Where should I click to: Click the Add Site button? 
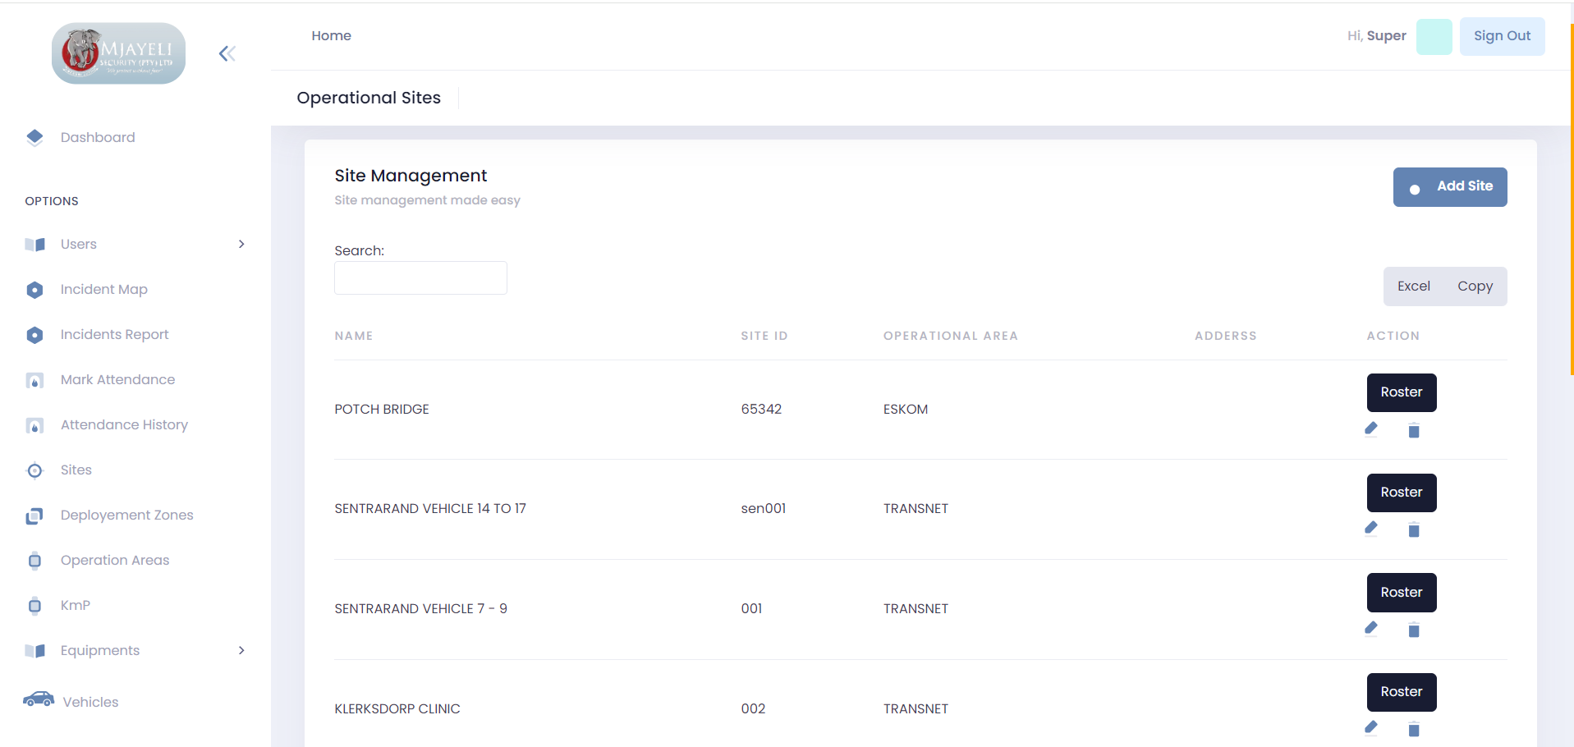point(1449,187)
